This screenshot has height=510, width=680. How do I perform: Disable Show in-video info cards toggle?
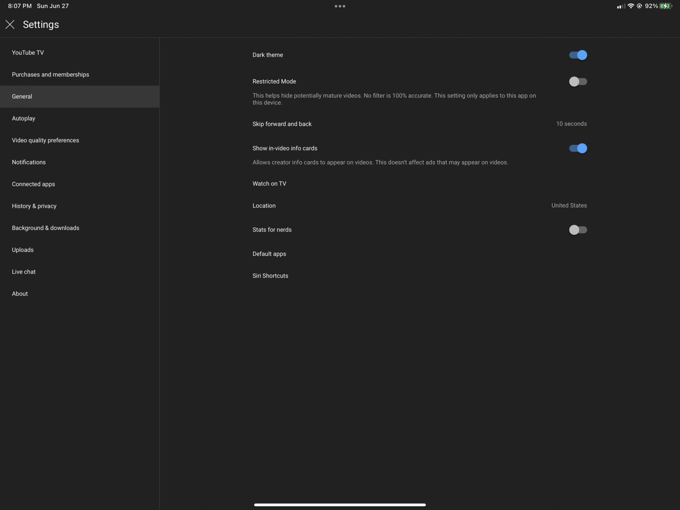[578, 148]
